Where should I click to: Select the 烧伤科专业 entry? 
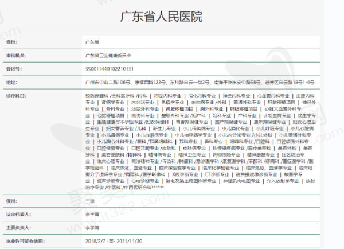point(143,115)
